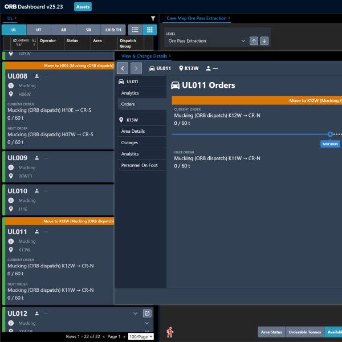342x342 pixels.
Task: Click the large car icon beside UL011 Orders
Action: point(175,85)
